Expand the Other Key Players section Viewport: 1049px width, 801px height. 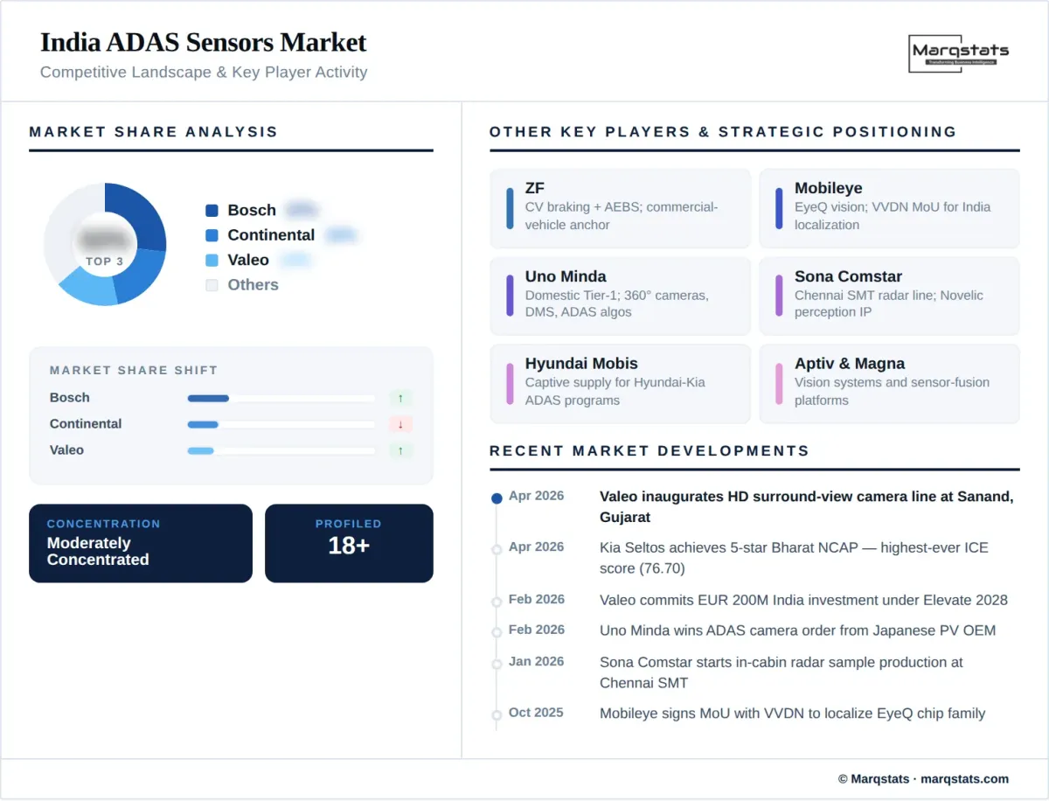(x=722, y=131)
